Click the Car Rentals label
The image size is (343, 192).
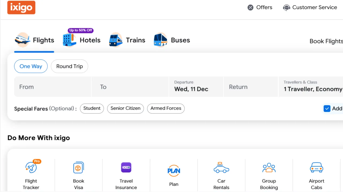point(221,184)
